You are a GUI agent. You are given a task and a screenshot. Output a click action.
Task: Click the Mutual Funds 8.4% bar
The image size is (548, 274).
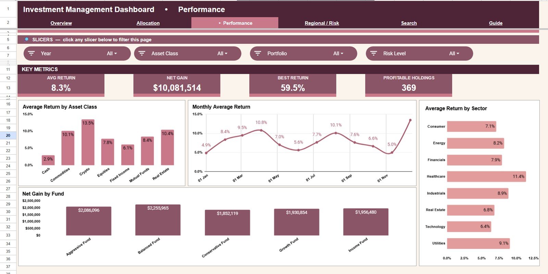point(147,151)
